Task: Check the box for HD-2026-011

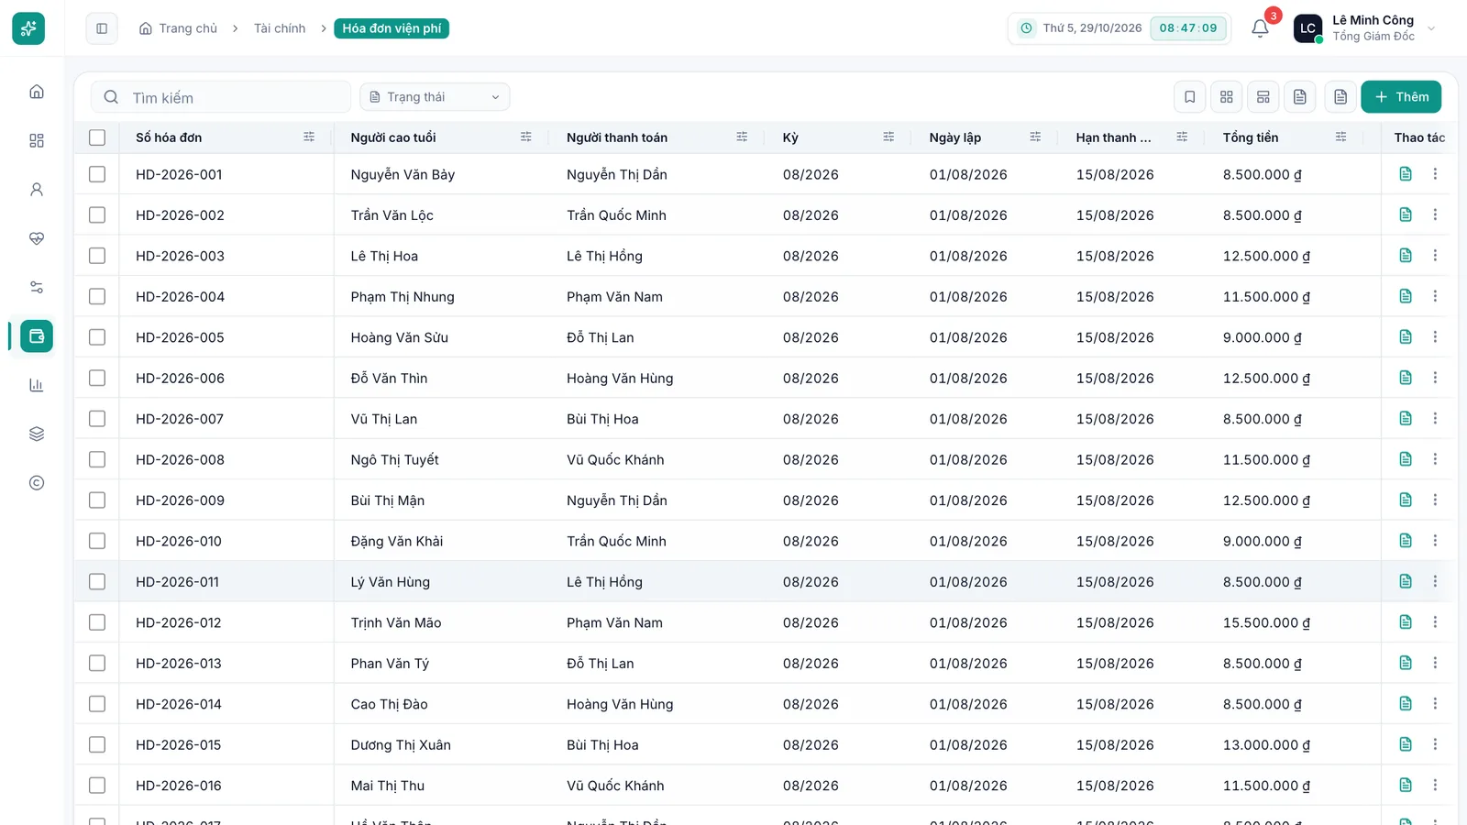Action: click(97, 581)
